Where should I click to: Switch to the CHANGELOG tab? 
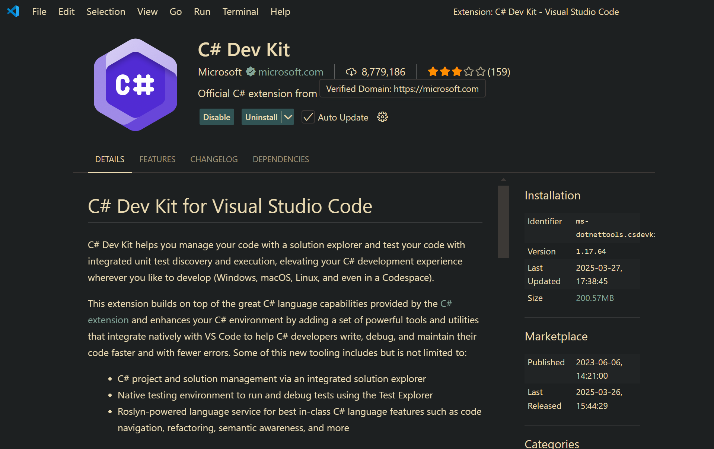214,159
